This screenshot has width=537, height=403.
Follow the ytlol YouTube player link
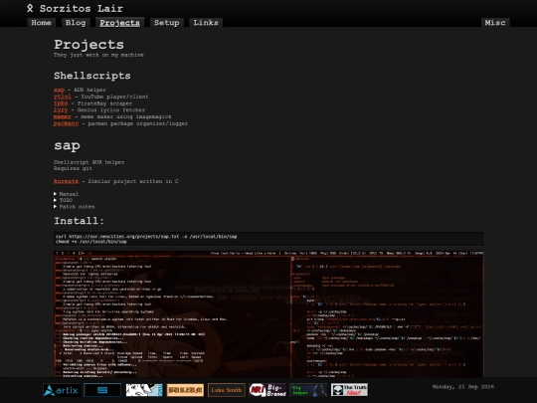[63, 97]
